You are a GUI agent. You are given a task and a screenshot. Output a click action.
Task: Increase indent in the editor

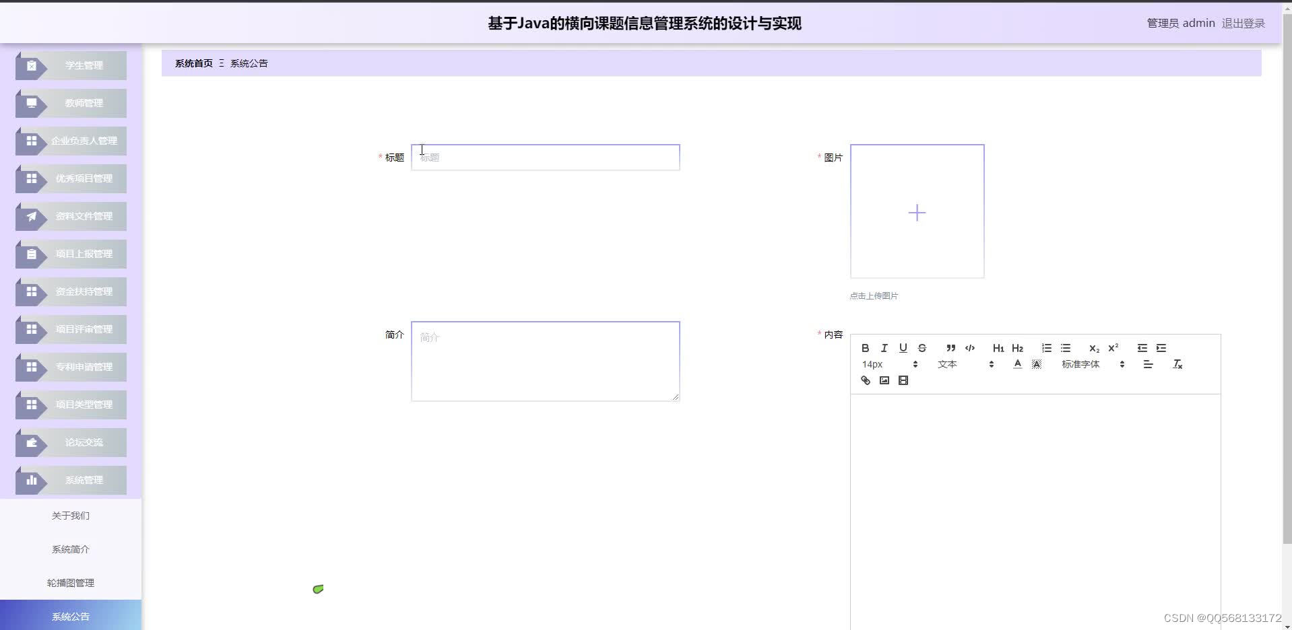pyautogui.click(x=1161, y=348)
